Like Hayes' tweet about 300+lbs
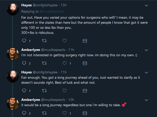The width and height of the screenshot is (157, 117). point(65,41)
